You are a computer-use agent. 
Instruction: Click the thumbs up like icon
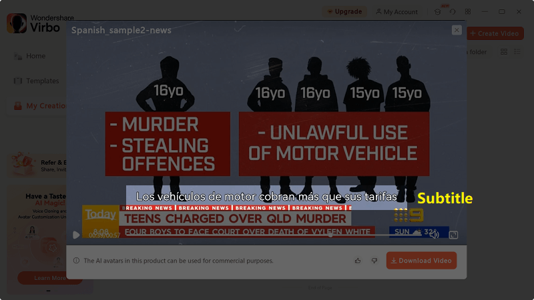click(358, 261)
